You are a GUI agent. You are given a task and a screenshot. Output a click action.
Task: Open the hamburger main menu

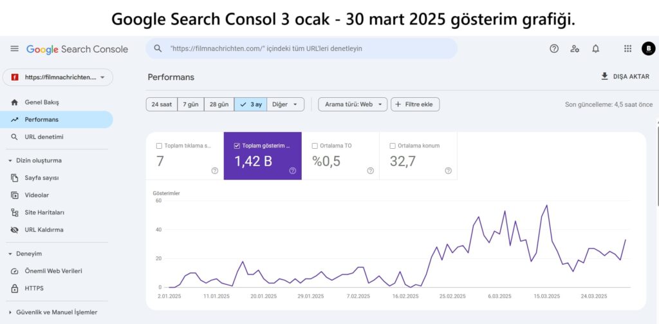(x=14, y=49)
